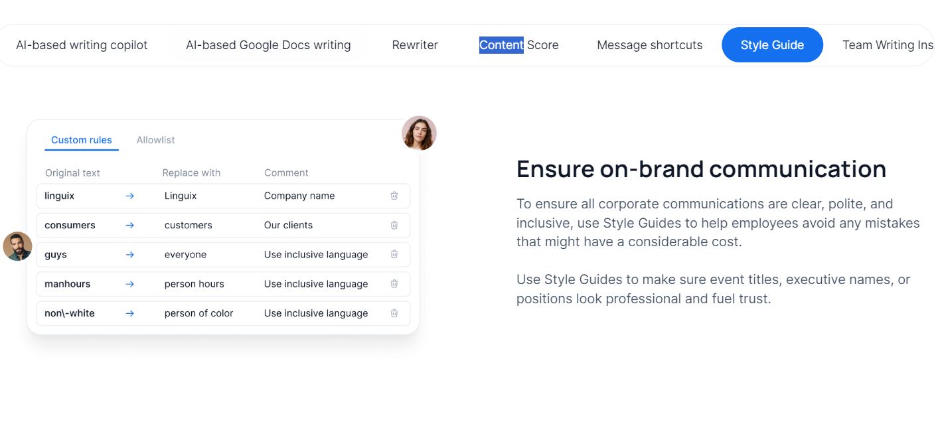Click the 'Company name' comment
Image resolution: width=938 pixels, height=430 pixels.
299,196
